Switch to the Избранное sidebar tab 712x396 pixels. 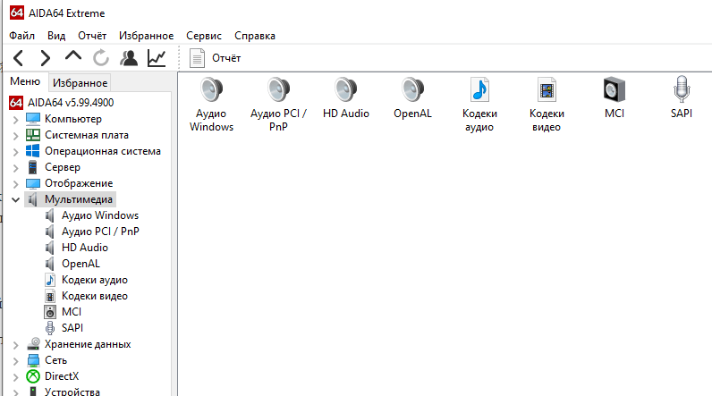tap(80, 83)
